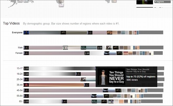Image resolution: width=173 pixels, height=106 pixels.
Task: Click the first thumbnail in the 25-34 row
Action: point(26,79)
